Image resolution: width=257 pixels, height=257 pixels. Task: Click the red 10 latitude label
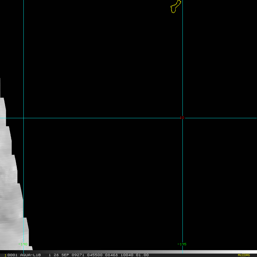click(x=182, y=118)
